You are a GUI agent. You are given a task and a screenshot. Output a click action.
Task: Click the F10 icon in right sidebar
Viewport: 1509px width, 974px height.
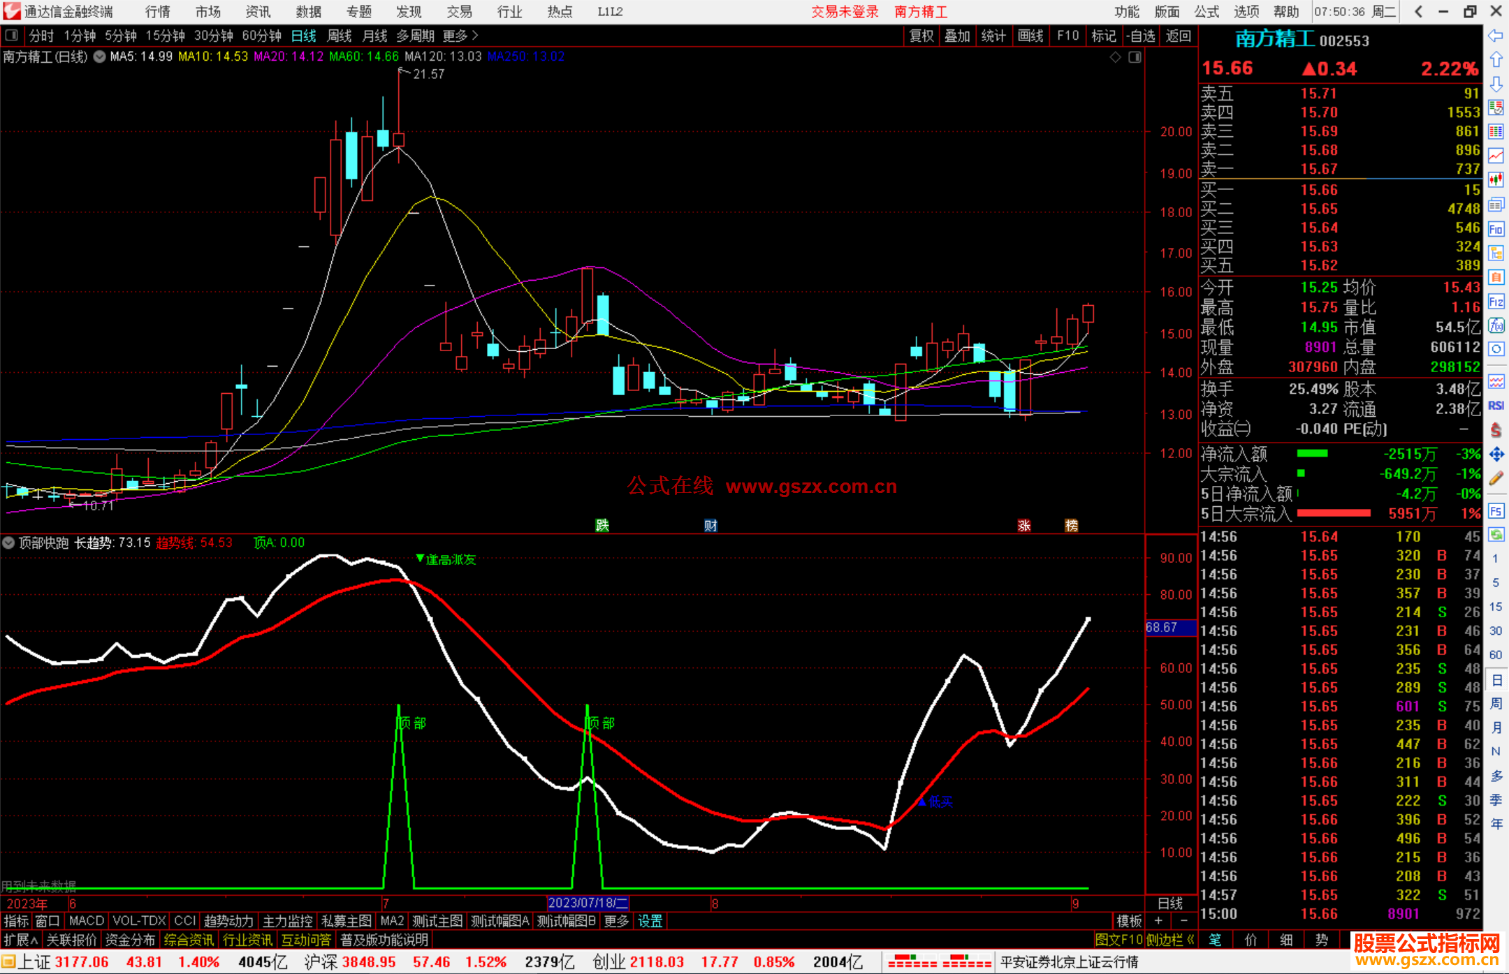[1496, 229]
